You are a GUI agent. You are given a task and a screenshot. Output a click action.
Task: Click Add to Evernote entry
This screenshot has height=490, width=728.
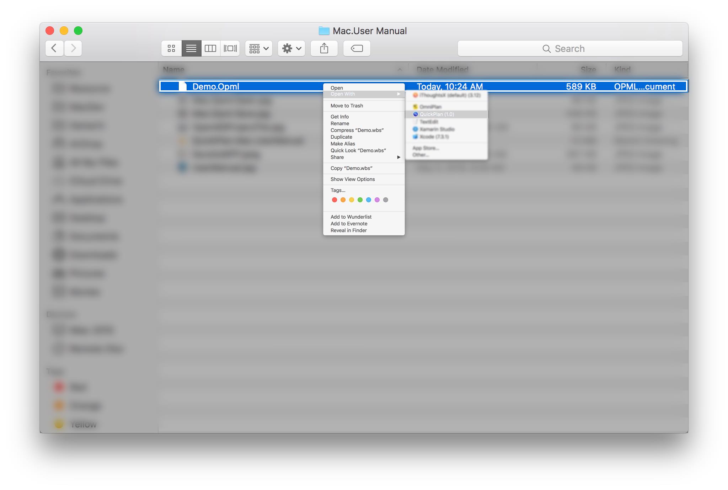349,224
